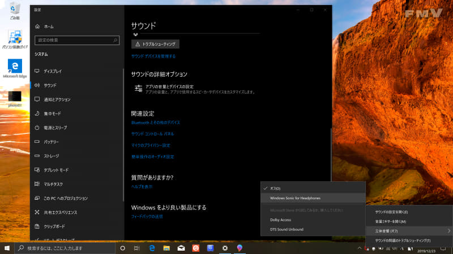Viewport: 453px width, 254px height.
Task: Open Action Center notification icon
Action: click(x=443, y=248)
